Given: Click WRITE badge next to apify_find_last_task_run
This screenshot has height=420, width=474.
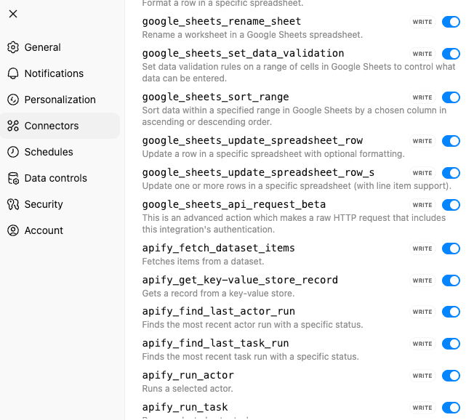Looking at the screenshot, I should tap(422, 344).
